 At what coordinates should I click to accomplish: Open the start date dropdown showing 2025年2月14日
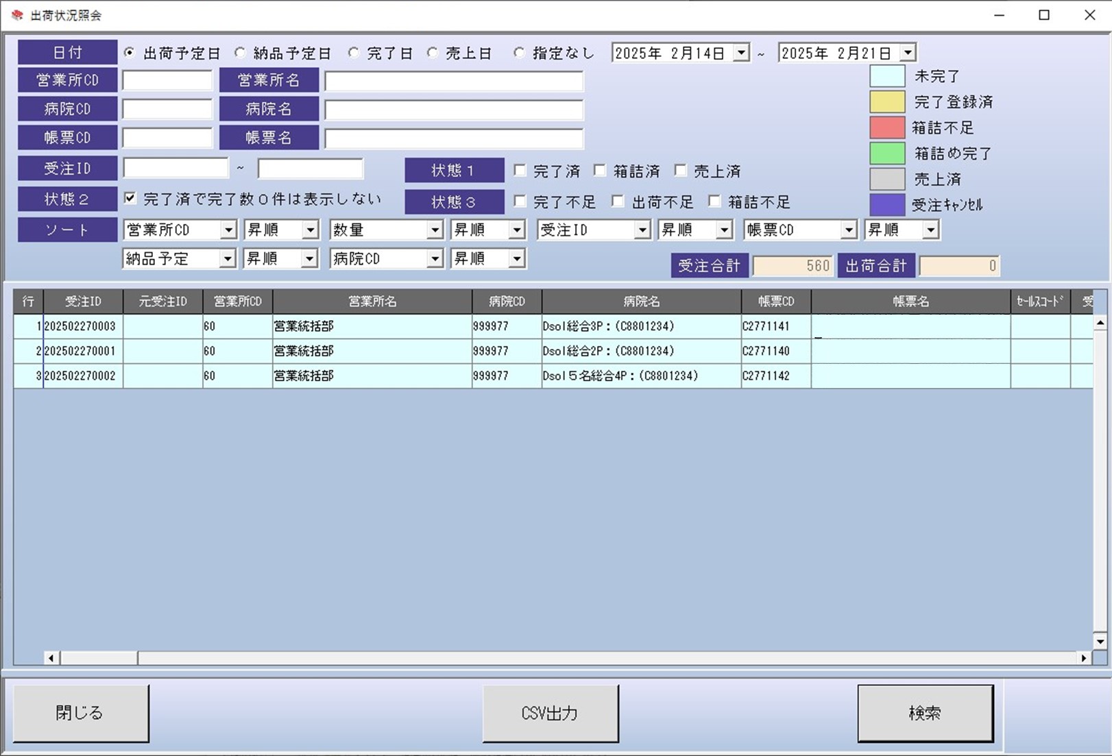[742, 52]
